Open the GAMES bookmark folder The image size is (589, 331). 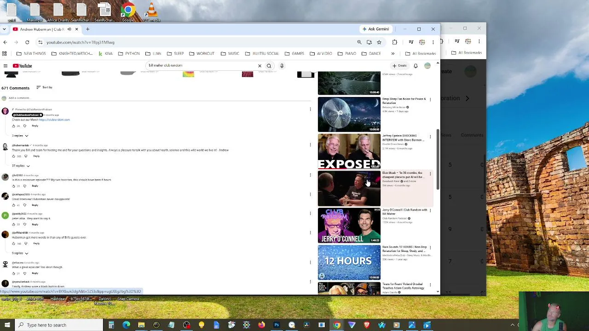294,54
